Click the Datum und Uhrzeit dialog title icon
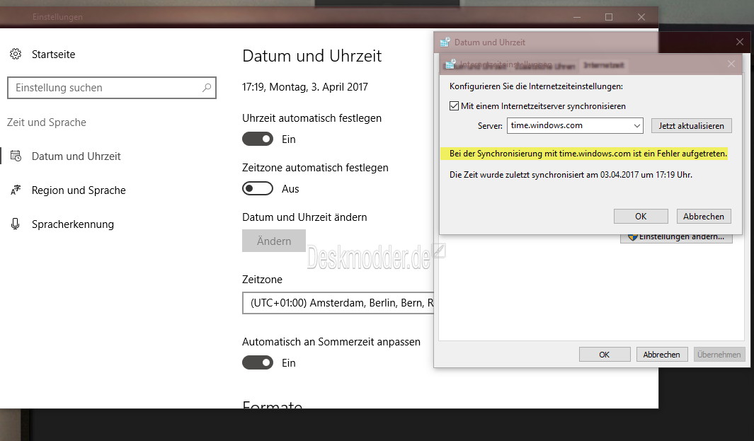The width and height of the screenshot is (754, 441). pos(445,42)
